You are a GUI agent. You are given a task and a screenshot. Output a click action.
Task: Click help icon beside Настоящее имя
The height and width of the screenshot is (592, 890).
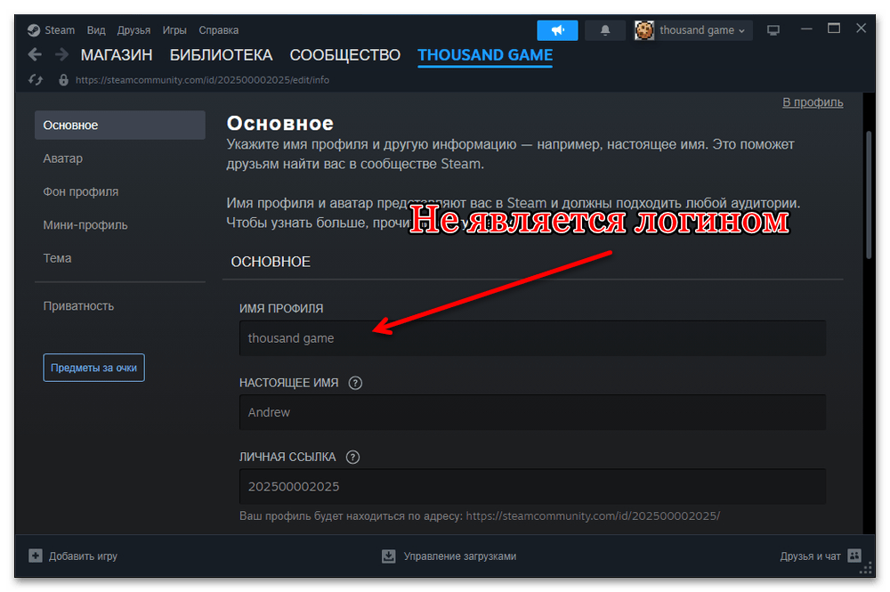click(356, 383)
